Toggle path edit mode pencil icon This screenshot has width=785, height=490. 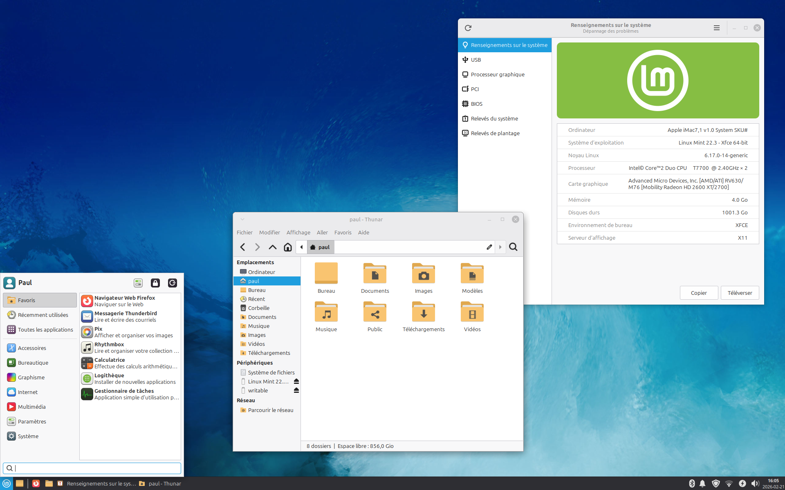489,247
